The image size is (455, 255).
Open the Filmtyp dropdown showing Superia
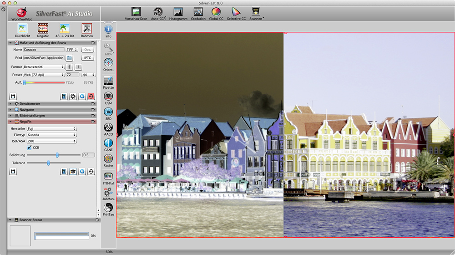[x=51, y=135]
